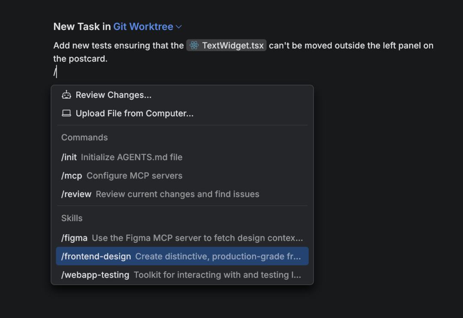Click the React icon in the TextWidget.tsx chip
This screenshot has height=318, width=463.
[194, 45]
